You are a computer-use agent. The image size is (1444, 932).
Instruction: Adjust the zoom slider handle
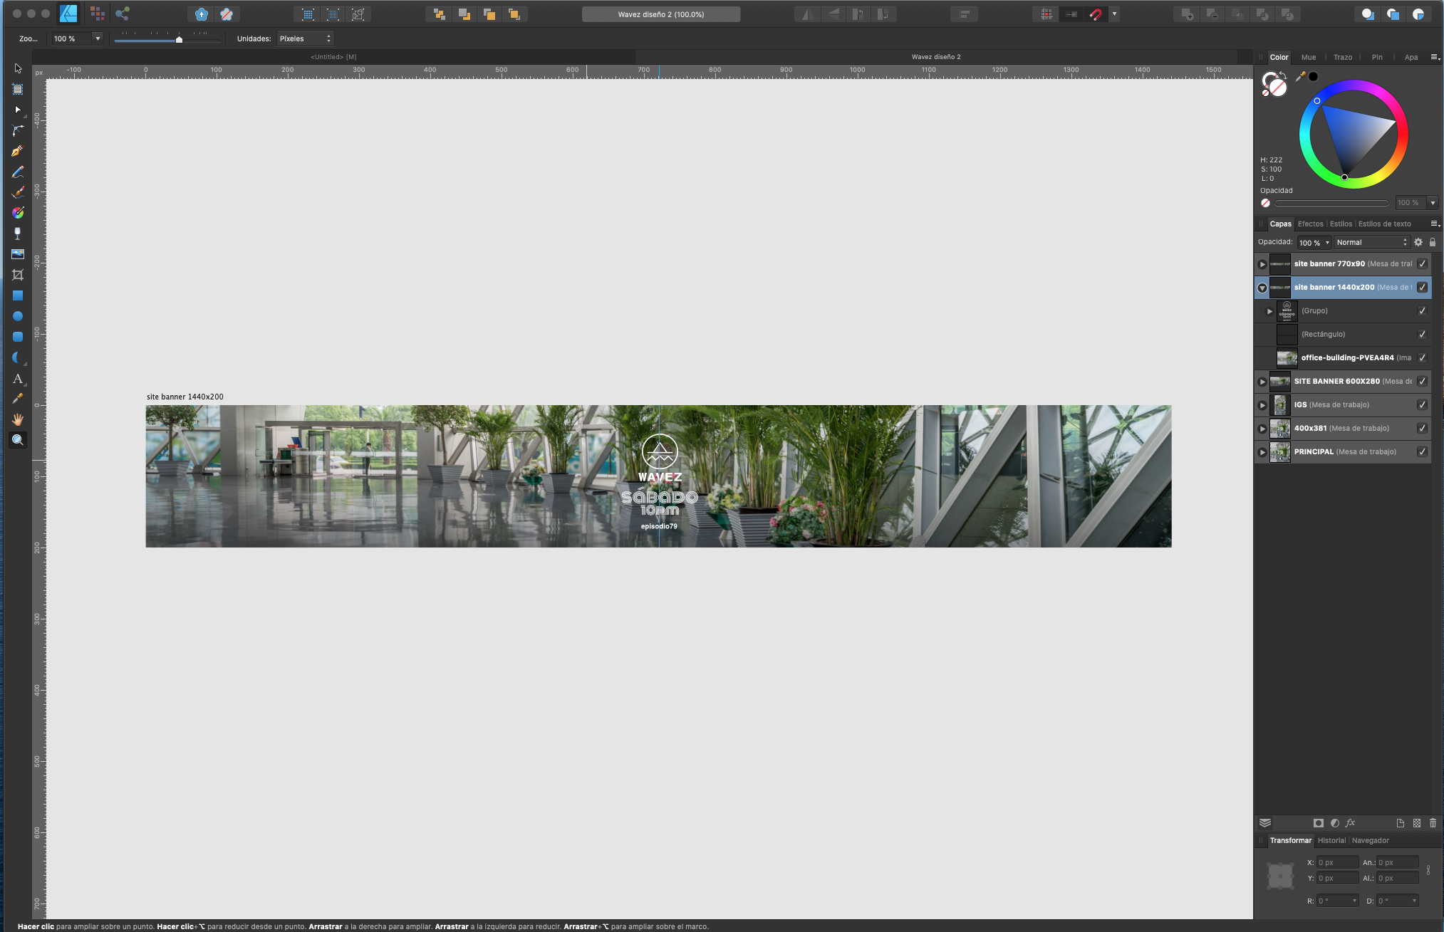coord(179,40)
